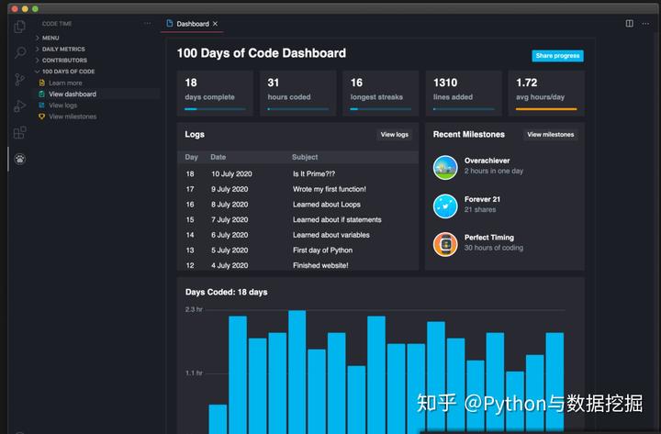Click the Code Time paw icon
This screenshot has width=661, height=434.
tap(19, 159)
